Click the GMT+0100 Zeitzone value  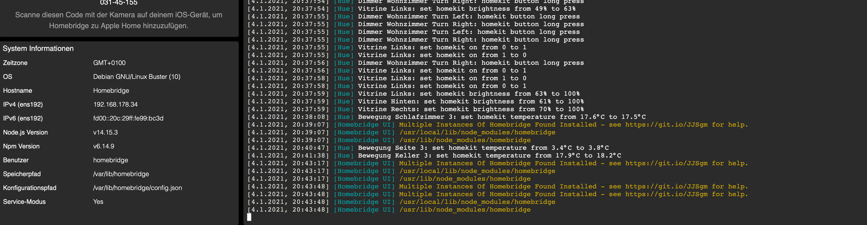[109, 63]
